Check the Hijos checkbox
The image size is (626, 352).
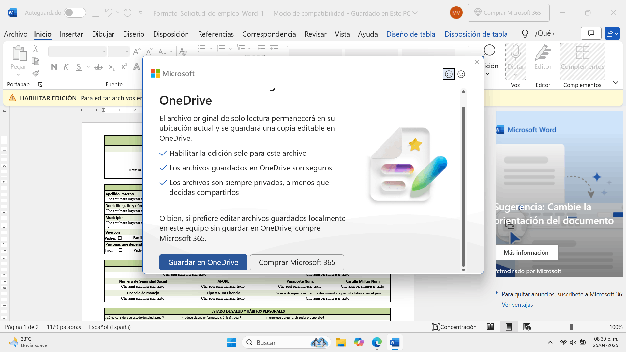point(121,250)
